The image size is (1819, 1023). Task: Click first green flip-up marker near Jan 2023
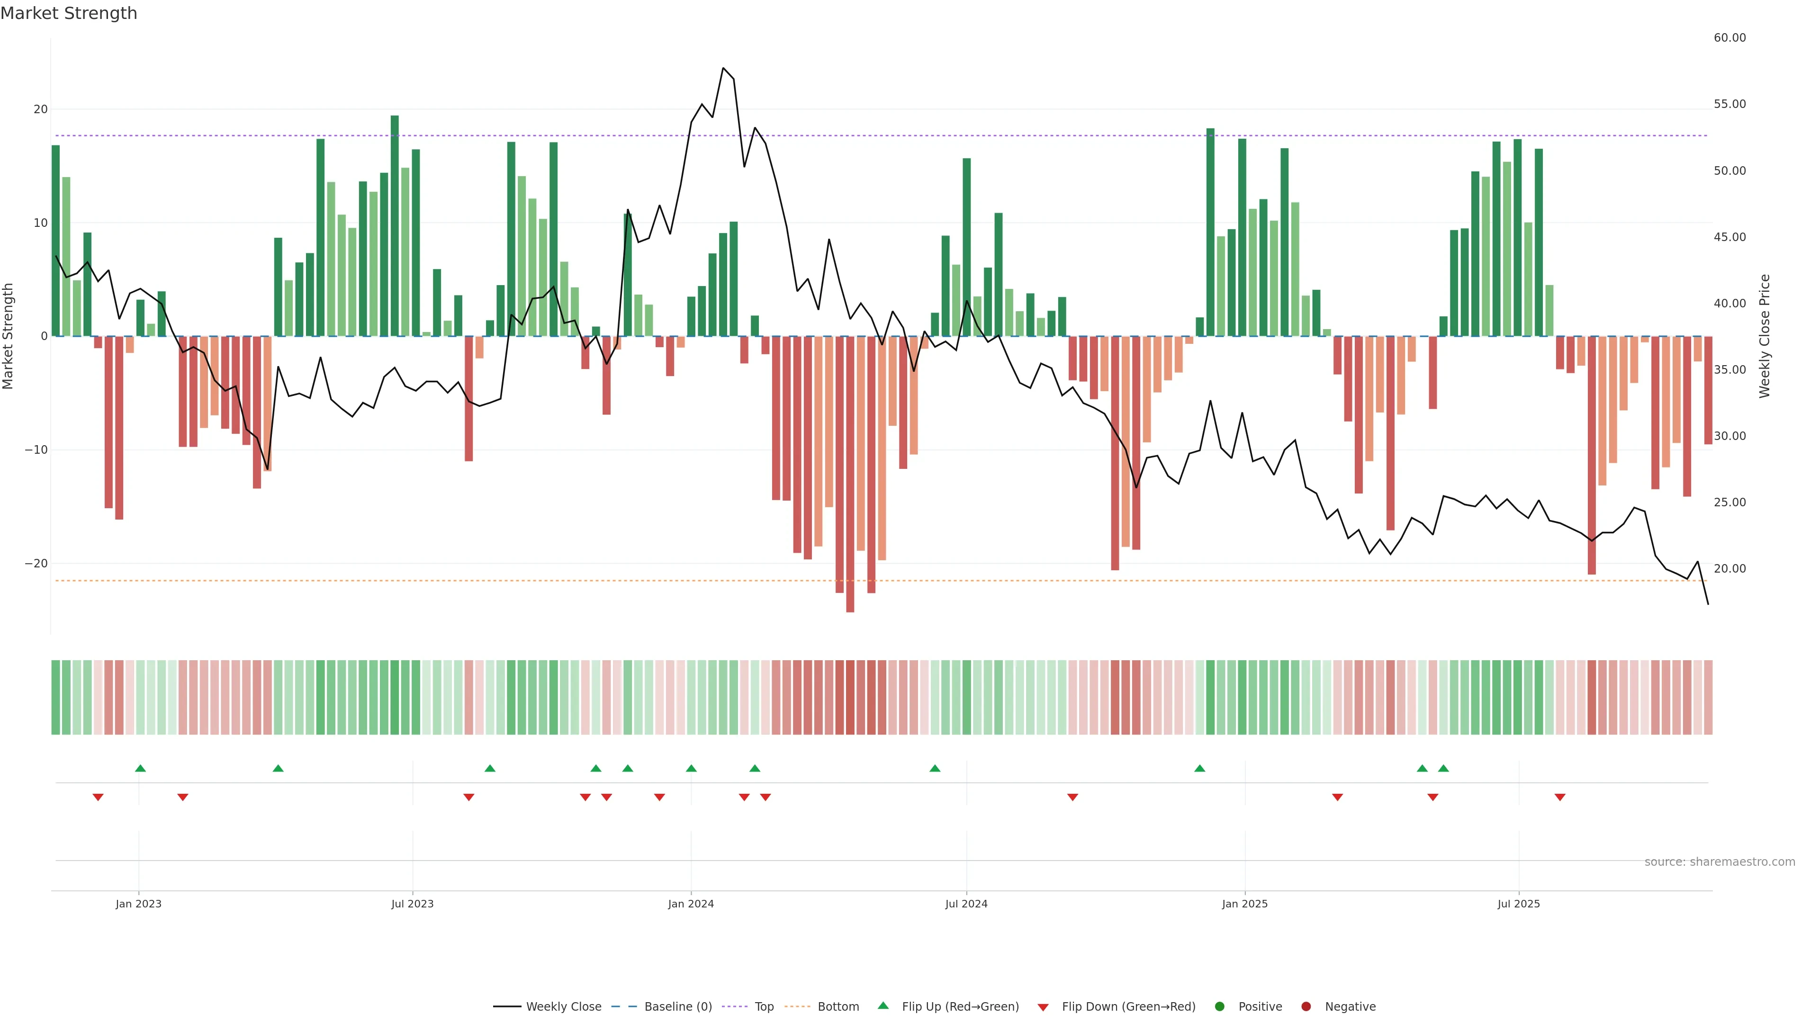(140, 768)
